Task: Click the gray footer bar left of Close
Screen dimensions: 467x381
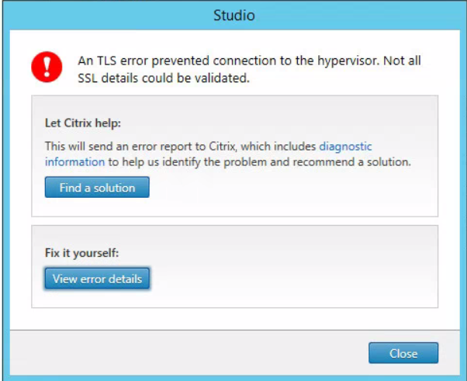Action: tap(188, 353)
